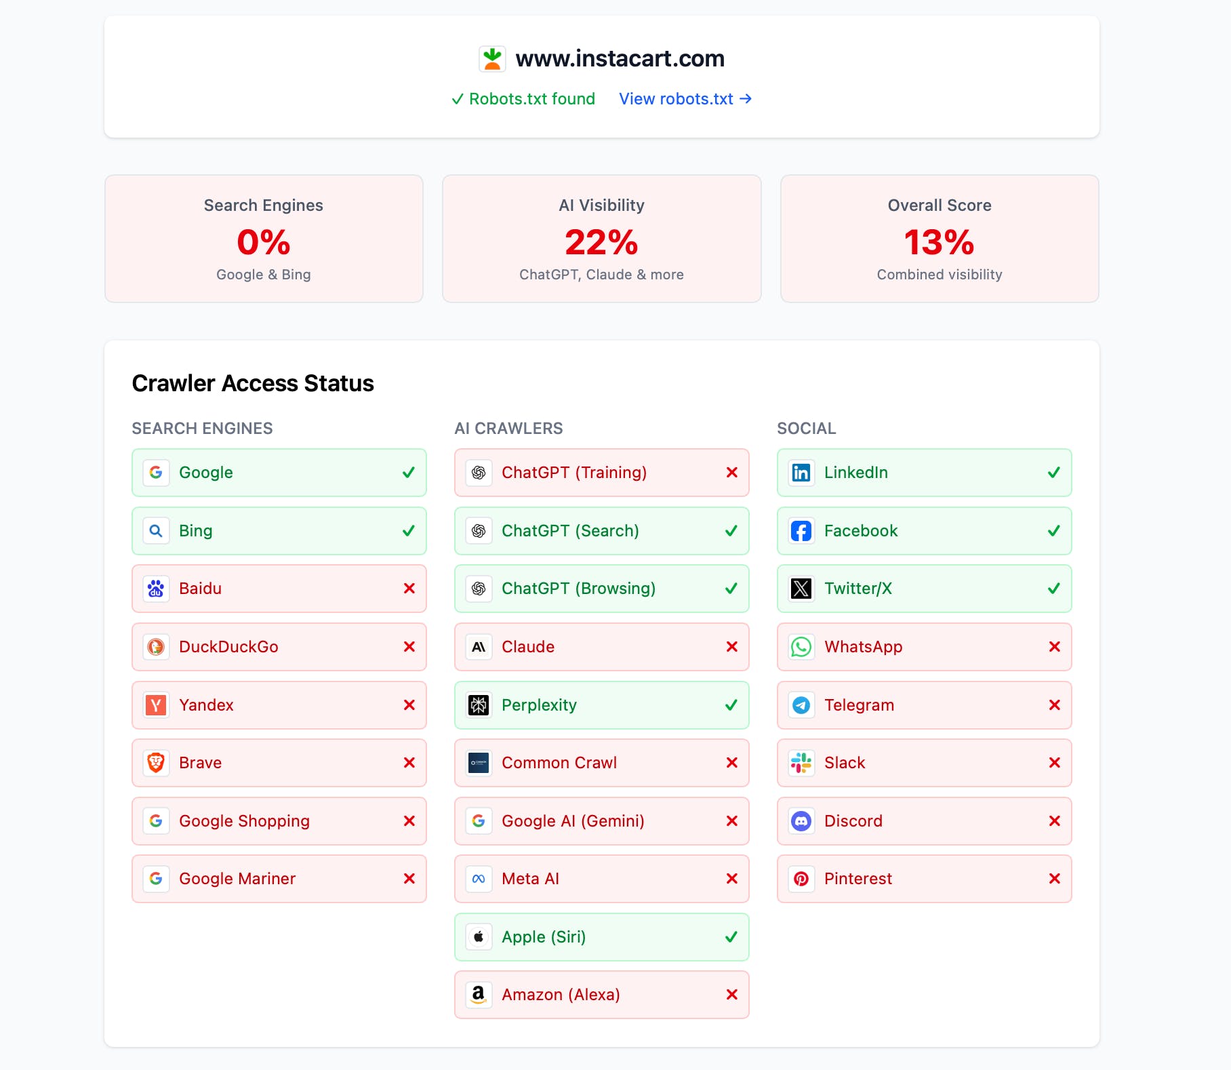Click the green check in Perplexity row

tap(731, 705)
